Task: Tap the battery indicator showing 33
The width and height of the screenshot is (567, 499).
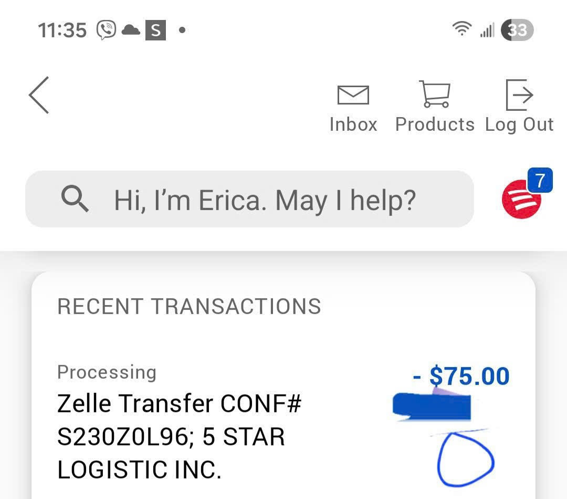Action: [517, 30]
